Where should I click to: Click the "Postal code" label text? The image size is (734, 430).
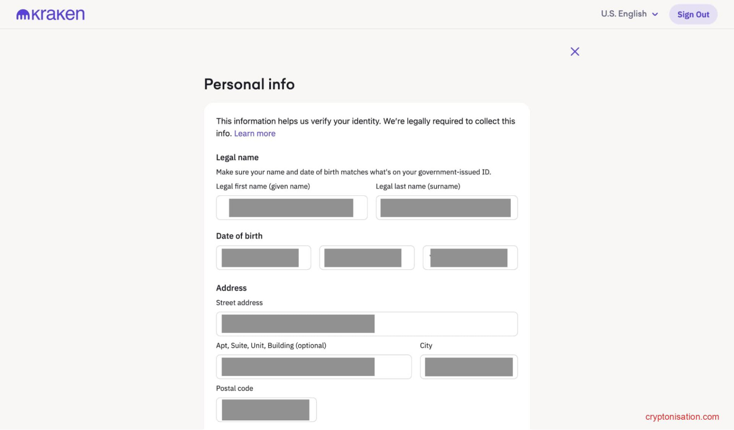tap(234, 388)
